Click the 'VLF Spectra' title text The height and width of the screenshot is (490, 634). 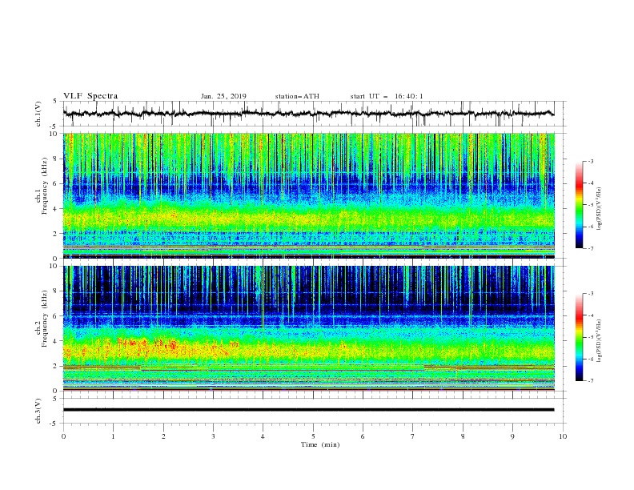[90, 96]
